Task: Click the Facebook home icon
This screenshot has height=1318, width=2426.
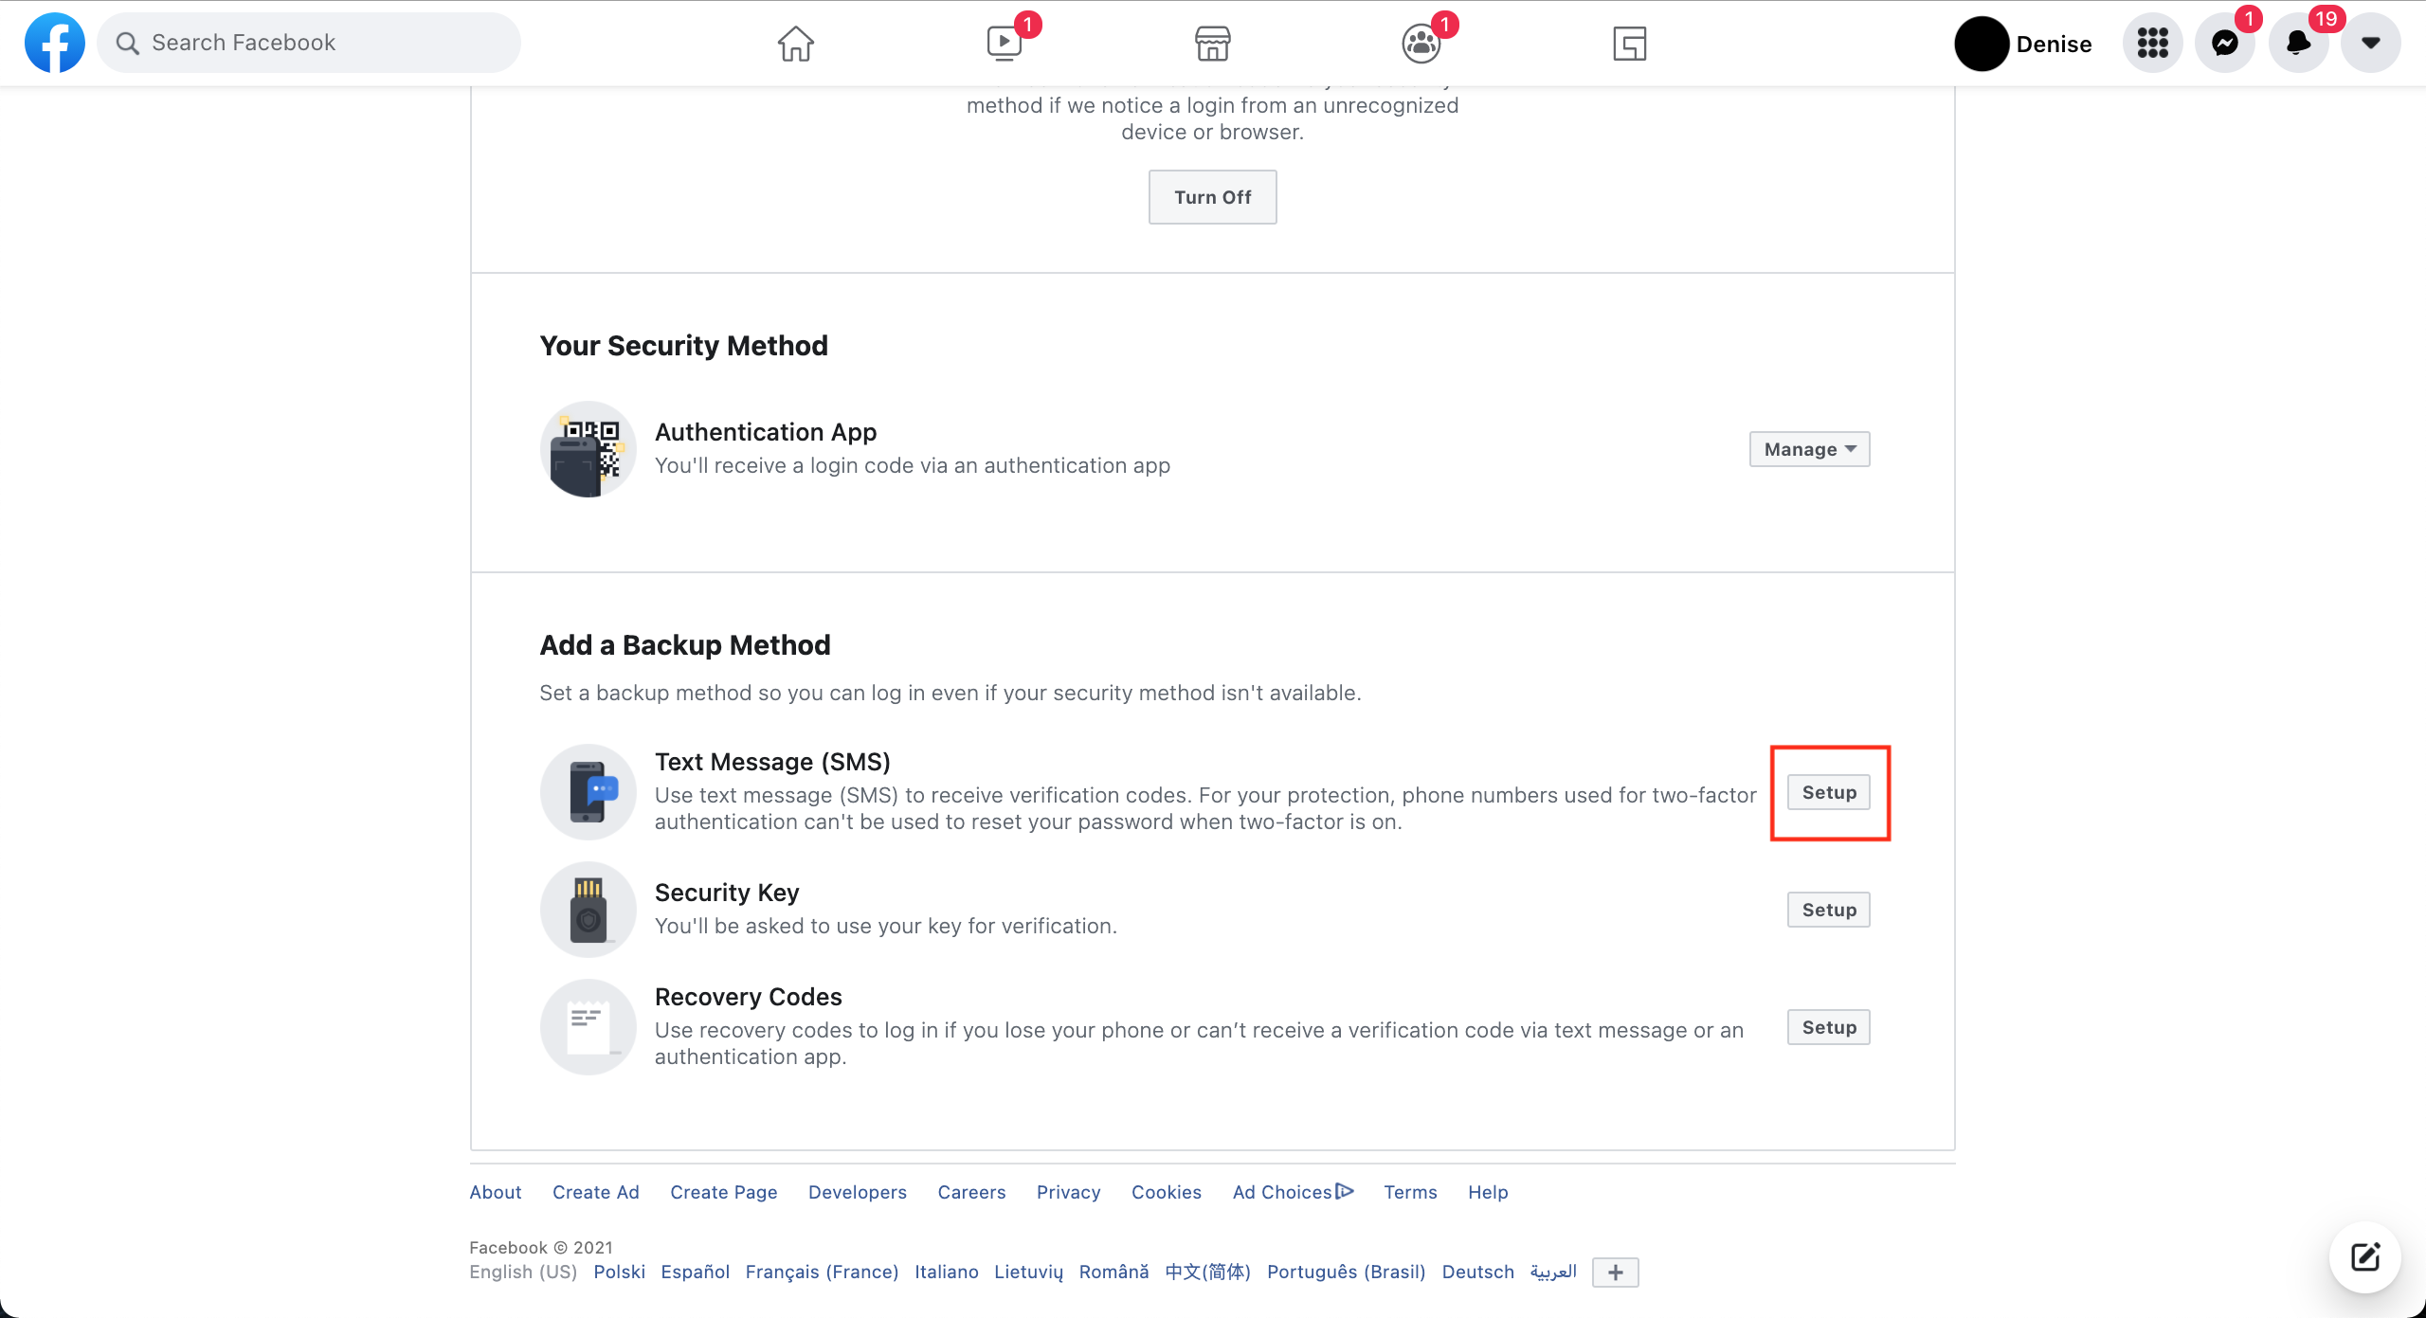Action: [793, 43]
